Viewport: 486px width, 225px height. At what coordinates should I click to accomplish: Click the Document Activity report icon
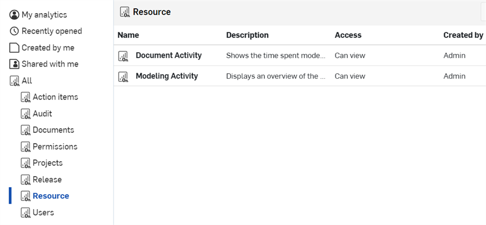123,56
